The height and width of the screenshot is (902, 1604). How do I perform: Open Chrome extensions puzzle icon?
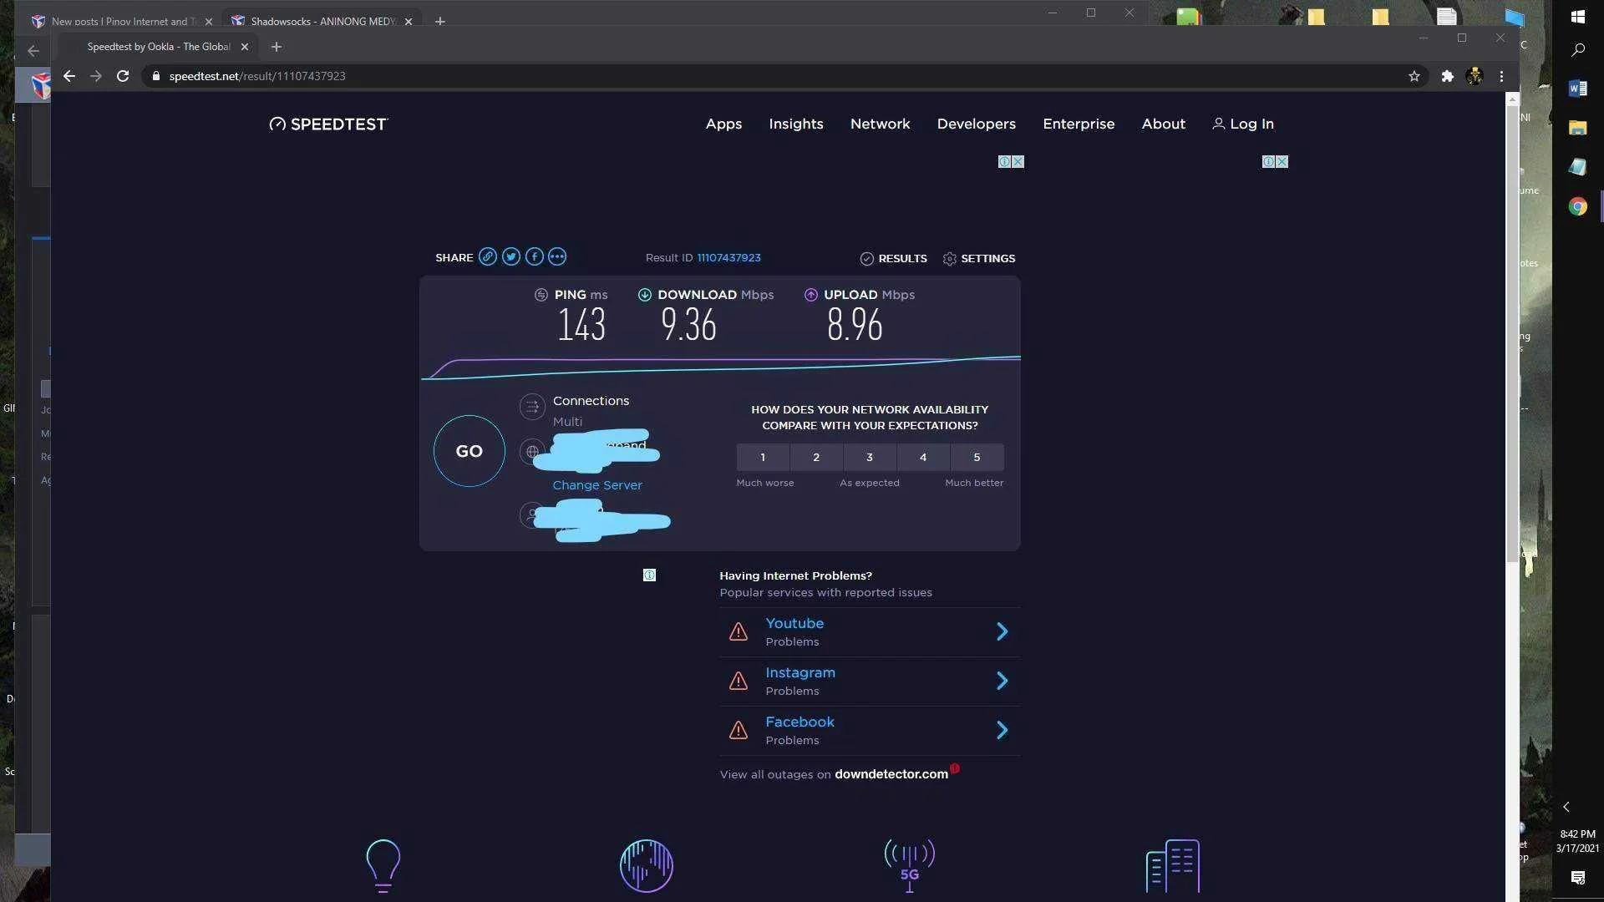1448,76
